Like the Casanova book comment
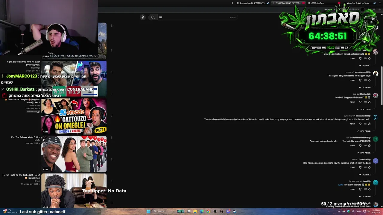This screenshot has height=215, width=383. pos(369,124)
